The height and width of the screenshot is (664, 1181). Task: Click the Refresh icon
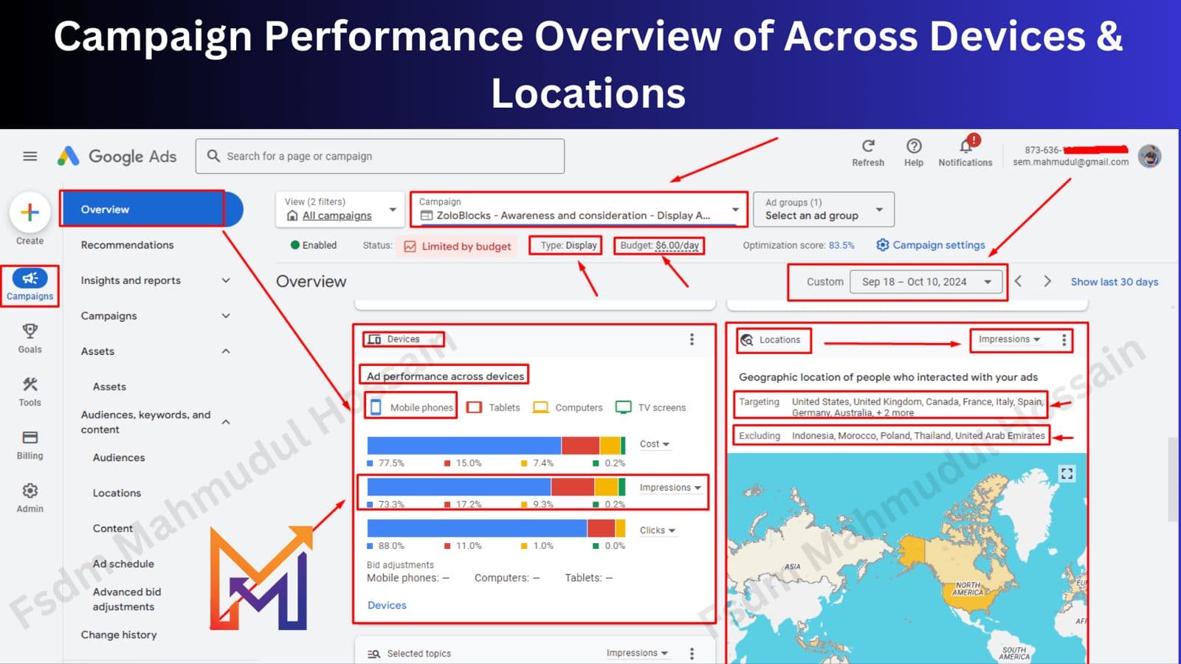(868, 146)
